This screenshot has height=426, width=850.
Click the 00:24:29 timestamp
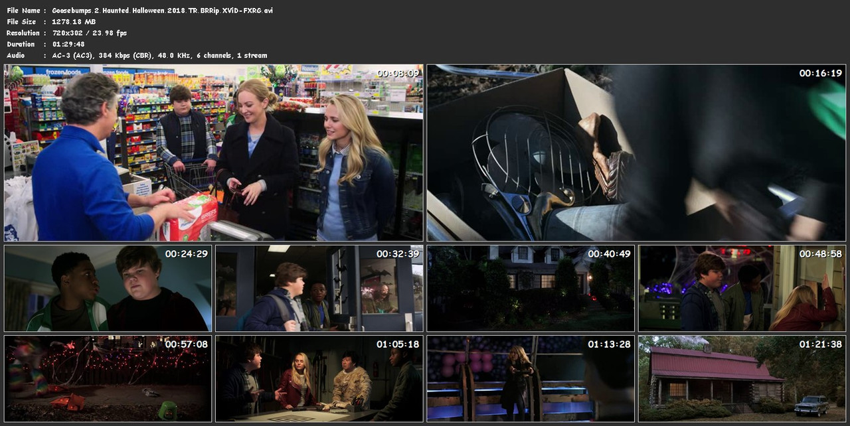click(x=187, y=253)
